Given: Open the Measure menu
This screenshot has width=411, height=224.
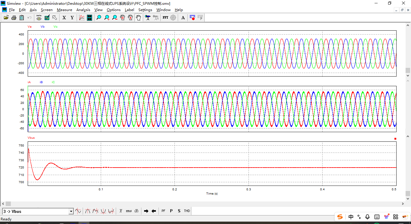Looking at the screenshot, I should 64,10.
